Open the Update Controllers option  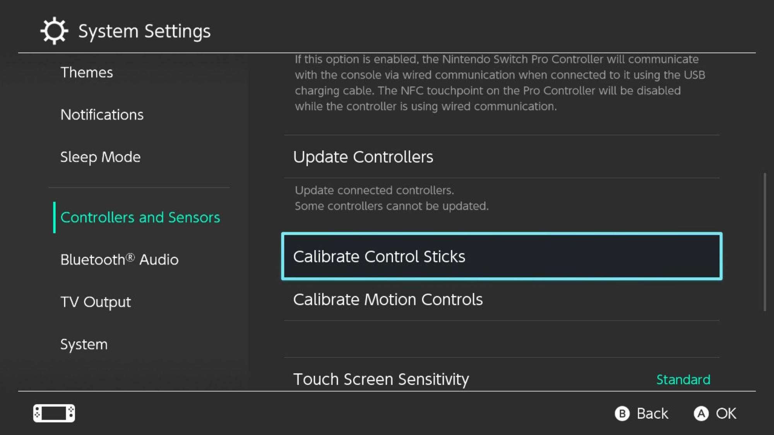click(x=363, y=157)
